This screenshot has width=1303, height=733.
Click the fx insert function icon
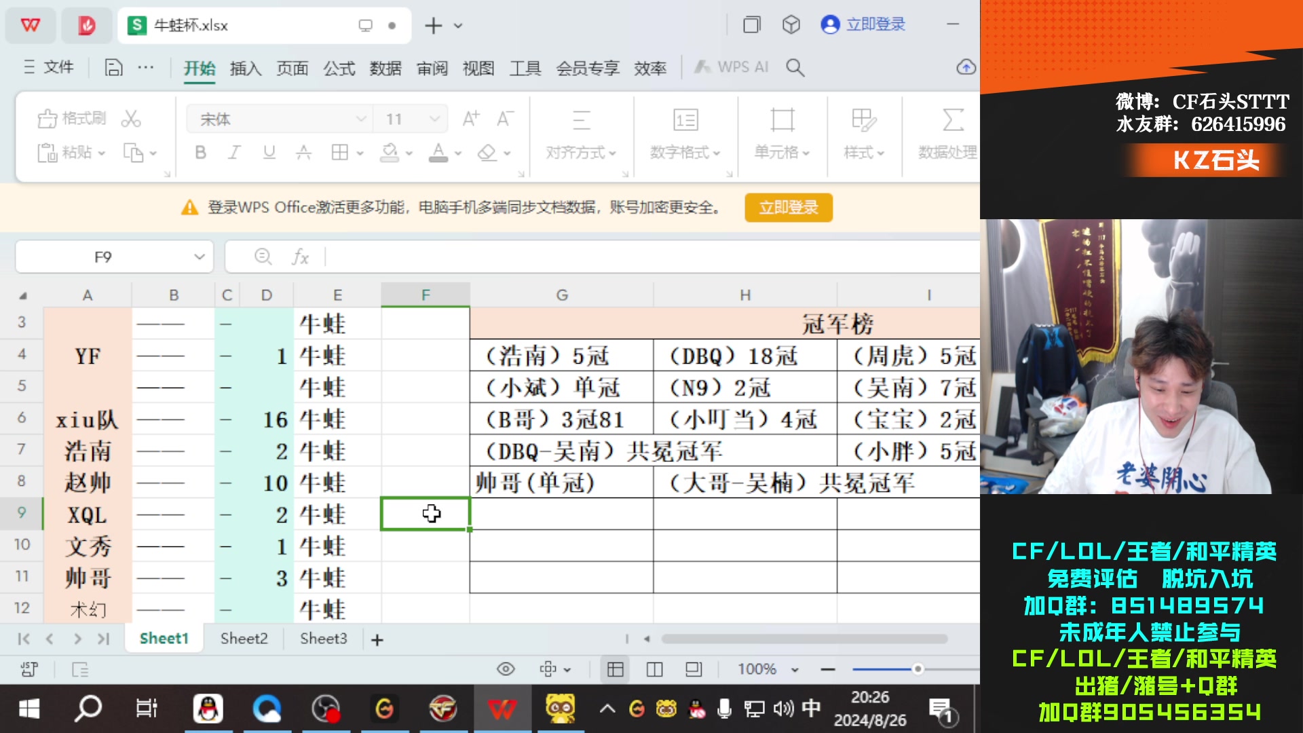(x=300, y=257)
